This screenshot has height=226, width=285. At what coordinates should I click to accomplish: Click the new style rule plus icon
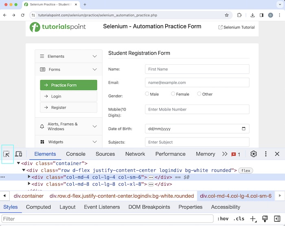[253, 219]
